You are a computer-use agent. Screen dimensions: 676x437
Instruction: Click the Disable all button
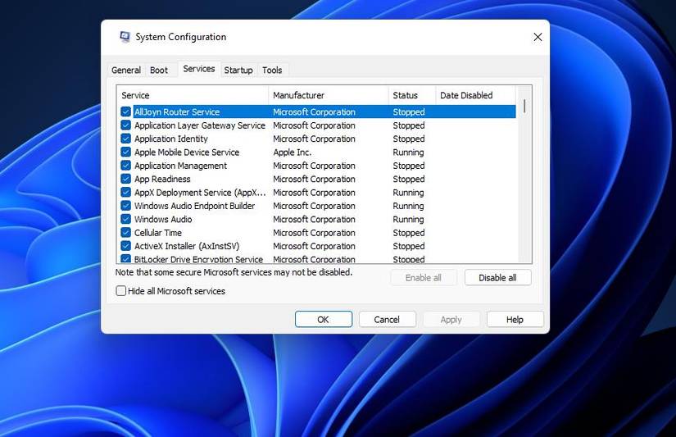click(497, 278)
